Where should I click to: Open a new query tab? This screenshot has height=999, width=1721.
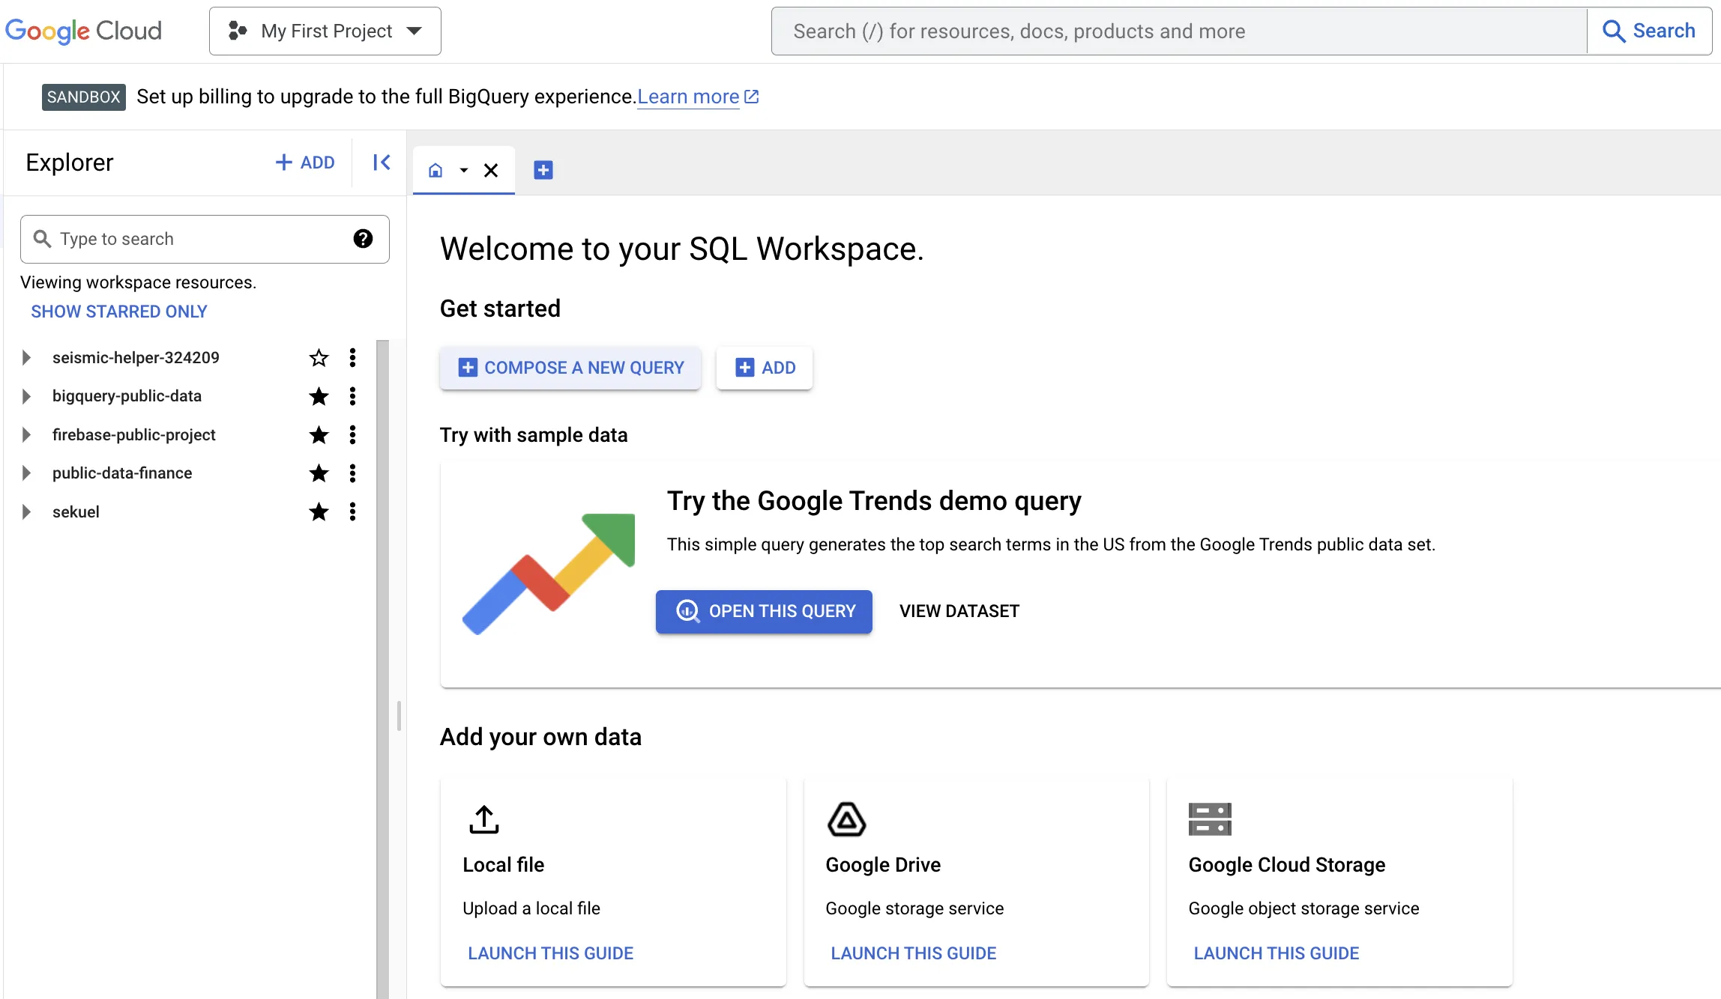(x=543, y=170)
